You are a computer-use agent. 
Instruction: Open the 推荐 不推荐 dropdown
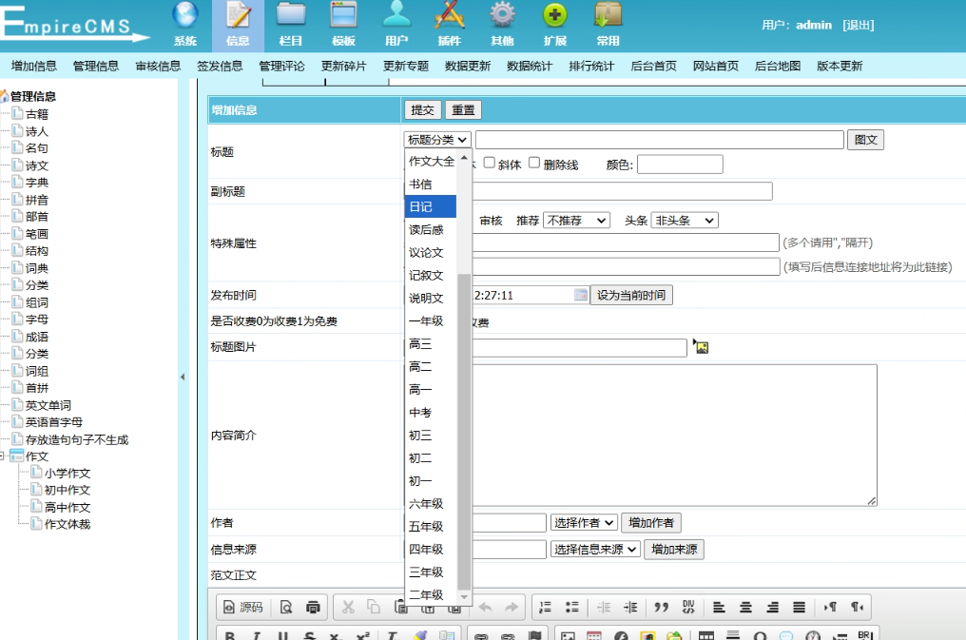click(576, 221)
